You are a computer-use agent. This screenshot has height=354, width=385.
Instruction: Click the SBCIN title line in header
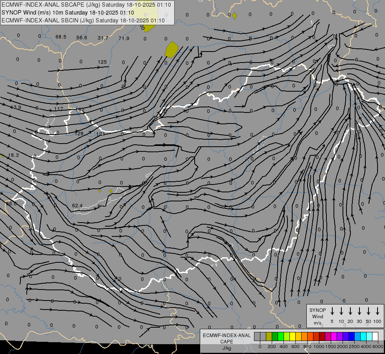pos(83,20)
